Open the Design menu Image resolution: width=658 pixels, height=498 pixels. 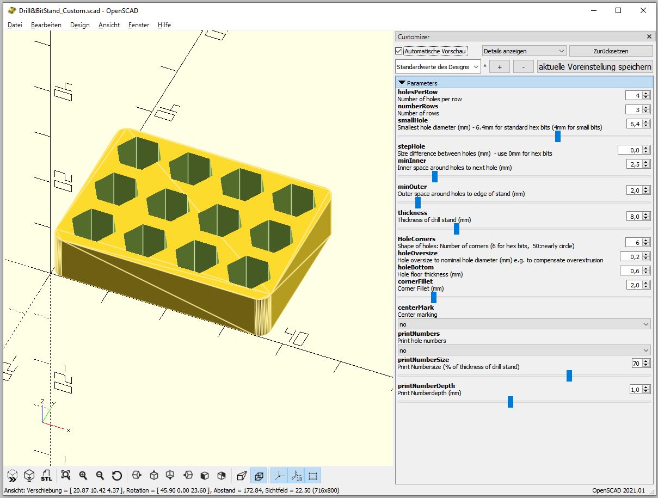[x=80, y=25]
